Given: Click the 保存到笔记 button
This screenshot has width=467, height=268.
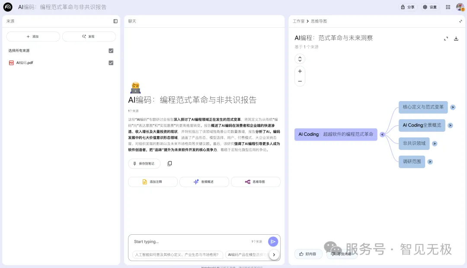Looking at the screenshot, I should [144, 163].
